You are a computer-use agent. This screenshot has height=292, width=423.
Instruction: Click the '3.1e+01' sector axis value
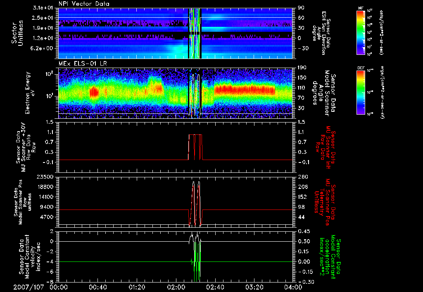(43, 8)
